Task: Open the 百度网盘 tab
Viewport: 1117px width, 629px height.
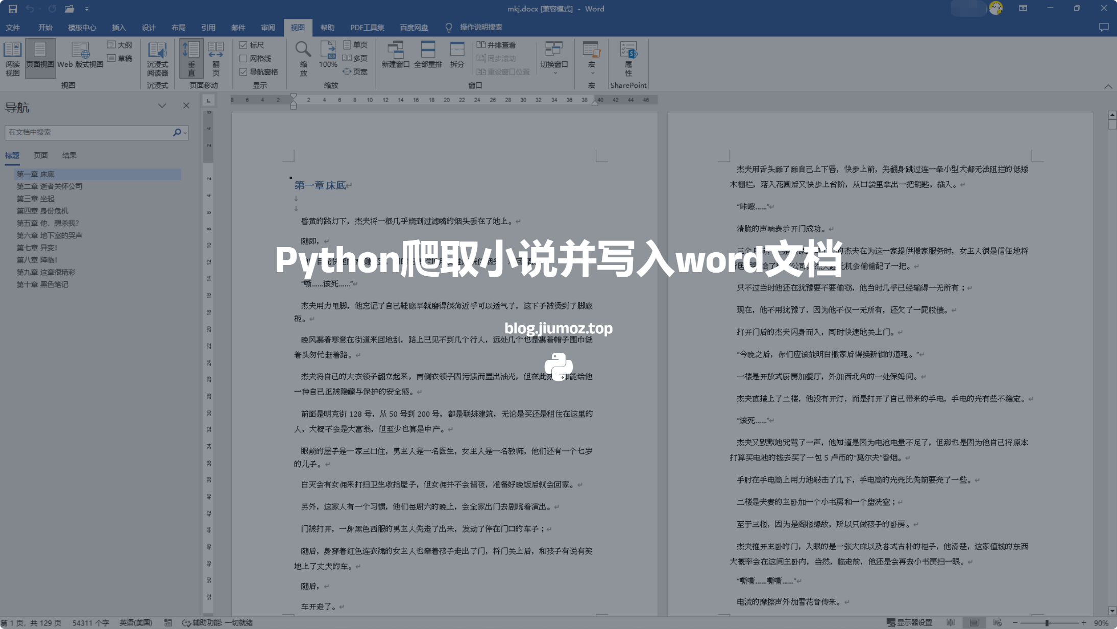Action: pos(414,28)
